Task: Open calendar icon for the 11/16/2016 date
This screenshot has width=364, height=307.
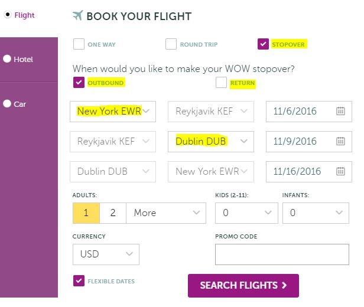Action: point(340,171)
